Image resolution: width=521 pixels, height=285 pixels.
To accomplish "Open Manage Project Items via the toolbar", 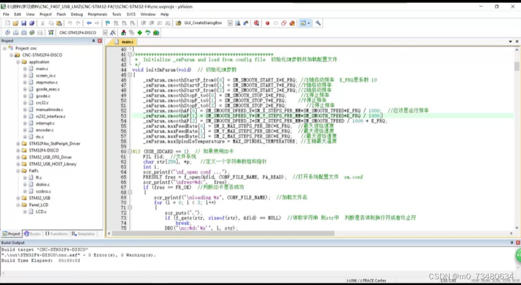I will [123, 32].
